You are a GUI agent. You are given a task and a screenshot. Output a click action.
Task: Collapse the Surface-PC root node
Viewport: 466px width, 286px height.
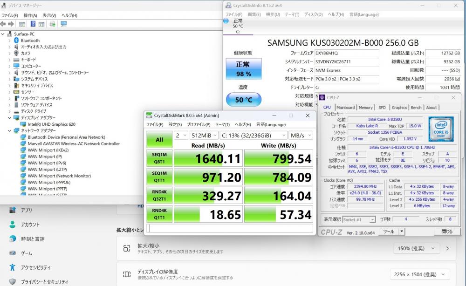3,34
